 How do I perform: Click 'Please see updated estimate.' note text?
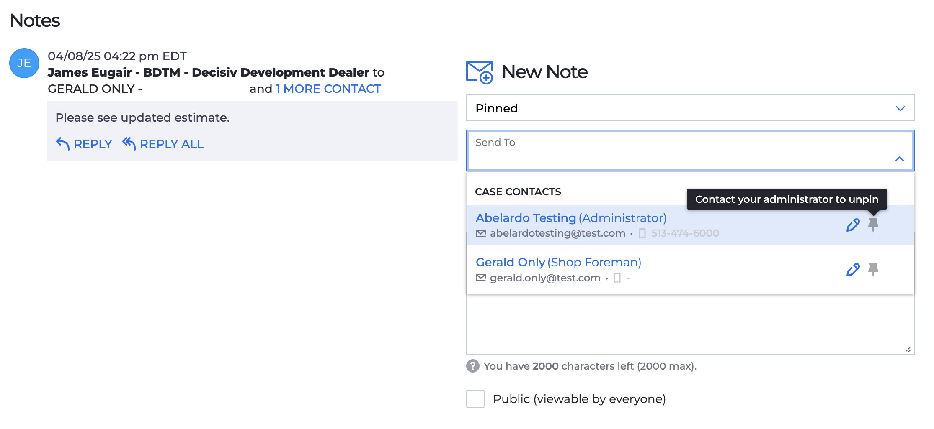(x=142, y=117)
